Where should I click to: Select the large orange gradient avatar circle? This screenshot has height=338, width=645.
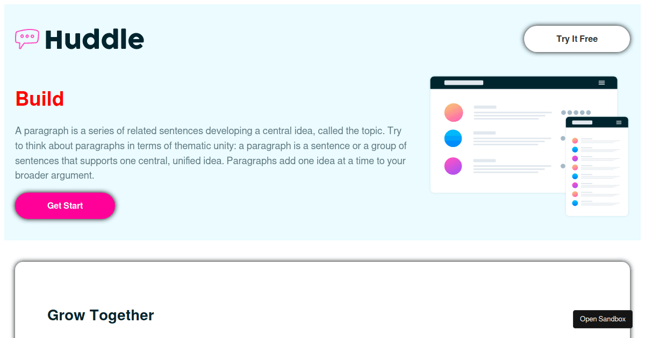(x=453, y=112)
